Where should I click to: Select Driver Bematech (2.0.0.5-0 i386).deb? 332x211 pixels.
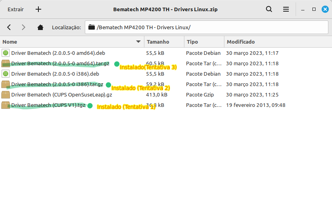[55, 74]
